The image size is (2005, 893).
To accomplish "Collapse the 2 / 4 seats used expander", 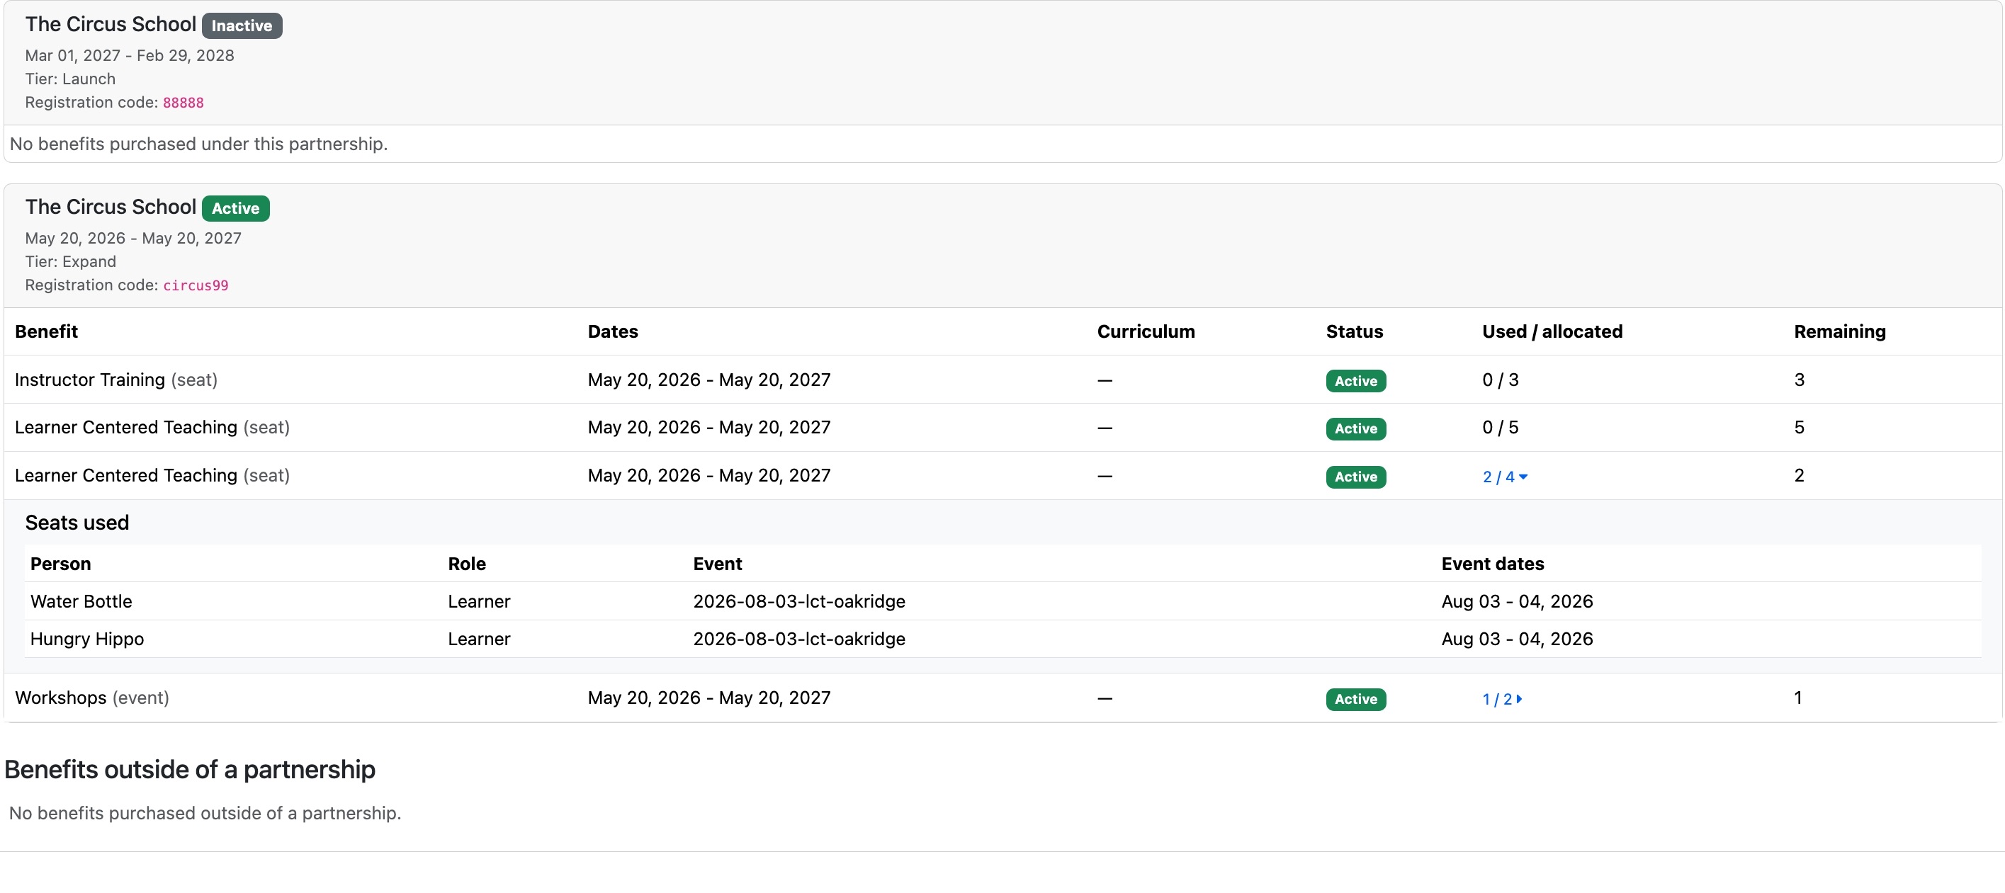I will pos(1505,477).
